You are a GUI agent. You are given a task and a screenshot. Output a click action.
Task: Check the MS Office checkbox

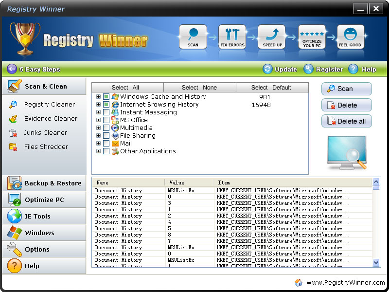tap(106, 120)
